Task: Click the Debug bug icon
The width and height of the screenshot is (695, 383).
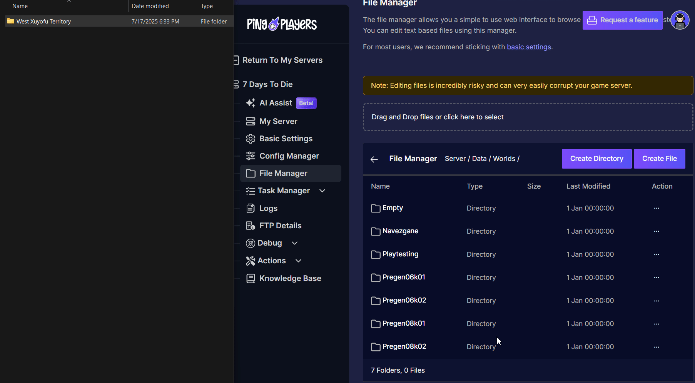Action: pos(251,243)
